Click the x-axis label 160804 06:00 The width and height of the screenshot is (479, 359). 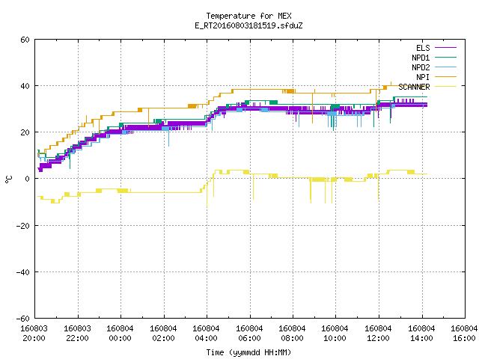[249, 334]
